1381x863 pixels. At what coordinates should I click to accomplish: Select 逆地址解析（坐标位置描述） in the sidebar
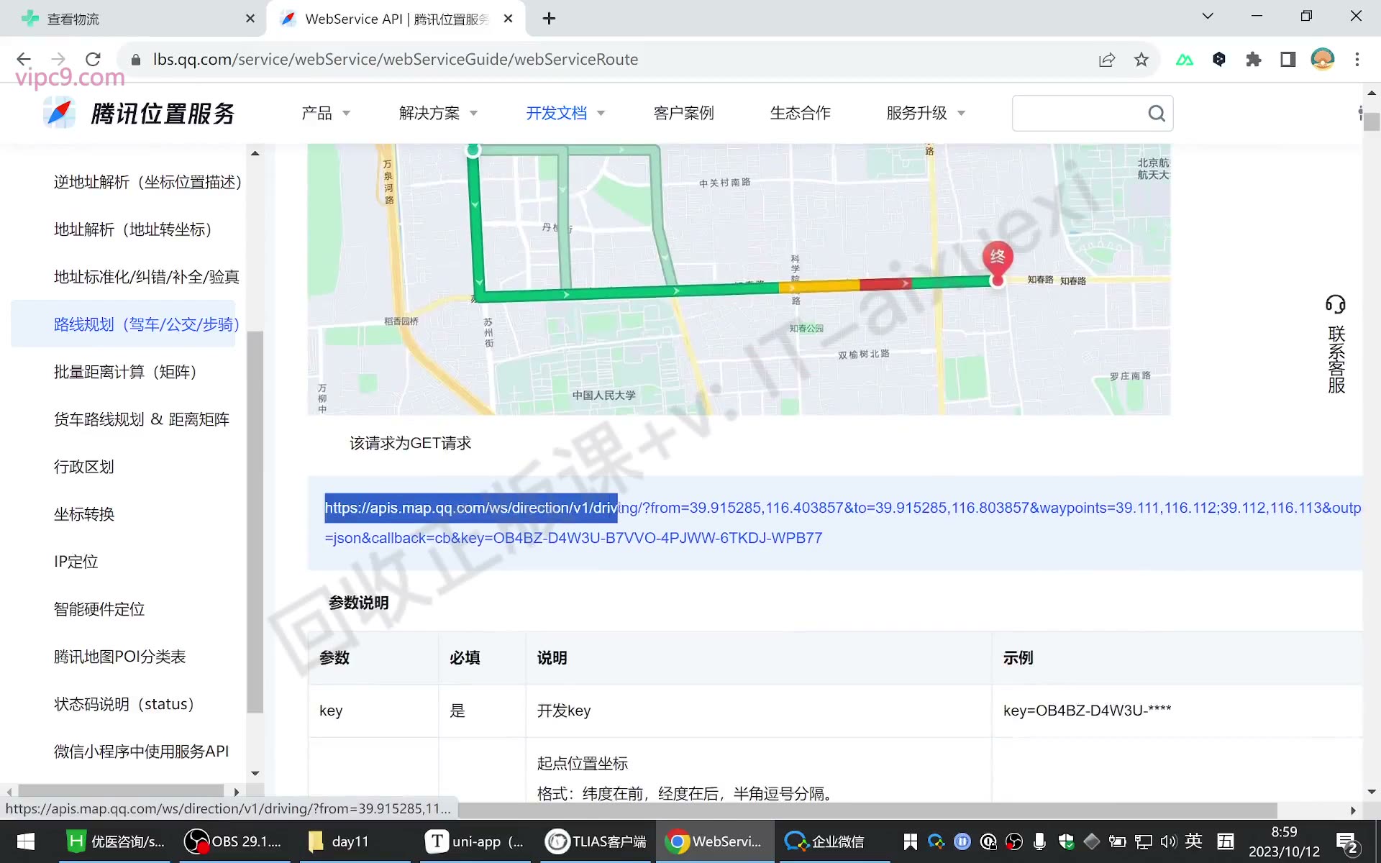point(147,182)
